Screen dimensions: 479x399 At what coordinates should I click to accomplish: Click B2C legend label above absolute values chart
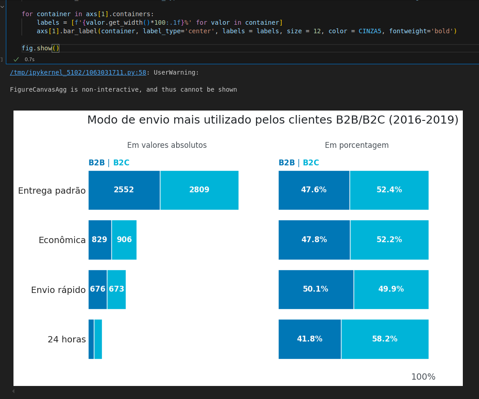pyautogui.click(x=121, y=163)
